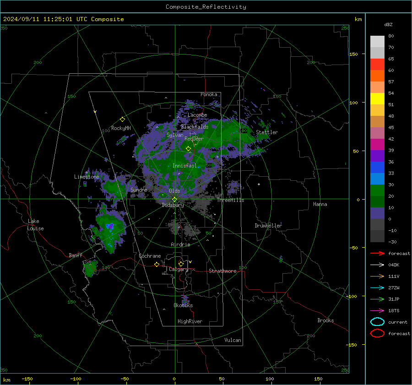Click the Innisfail label
This screenshot has width=412, height=385.
point(184,166)
